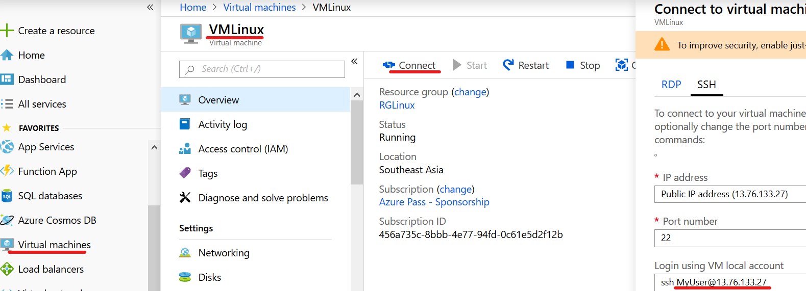This screenshot has height=291, width=806.
Task: Open the All services list icon
Action: pos(7,104)
